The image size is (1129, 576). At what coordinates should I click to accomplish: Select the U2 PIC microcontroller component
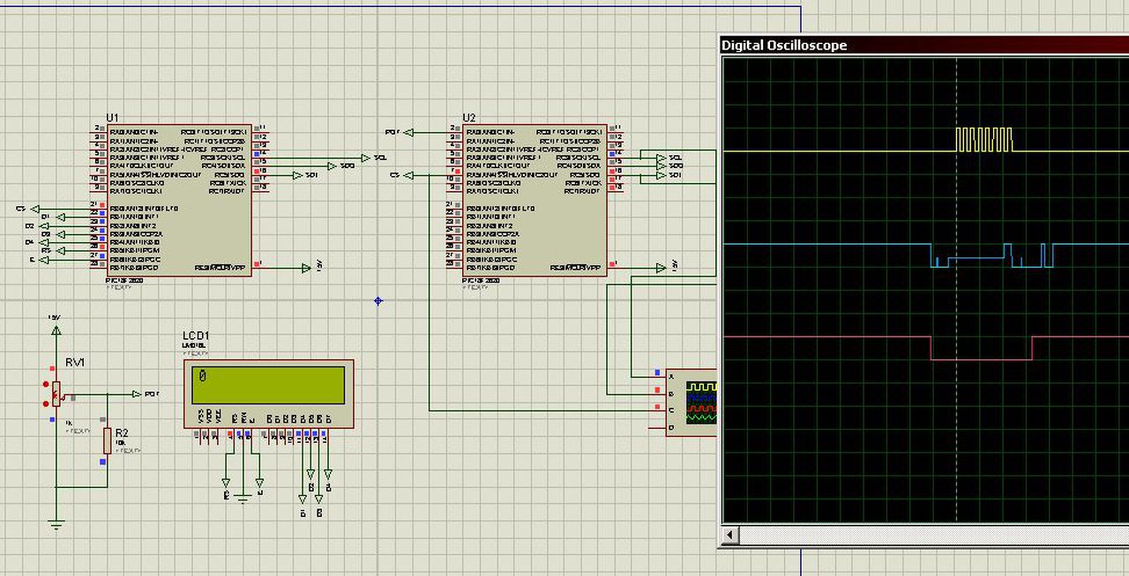pyautogui.click(x=534, y=199)
